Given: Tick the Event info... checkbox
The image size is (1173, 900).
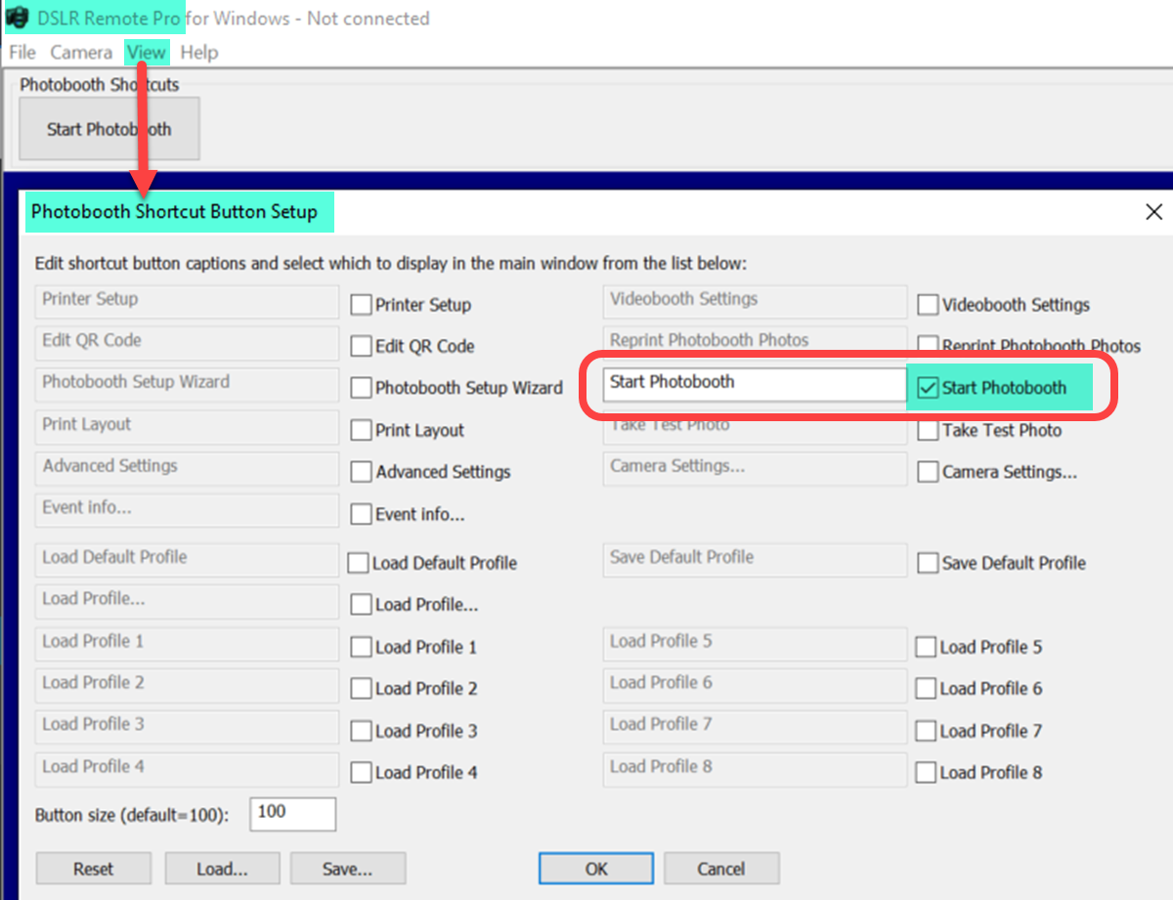Looking at the screenshot, I should coord(361,515).
